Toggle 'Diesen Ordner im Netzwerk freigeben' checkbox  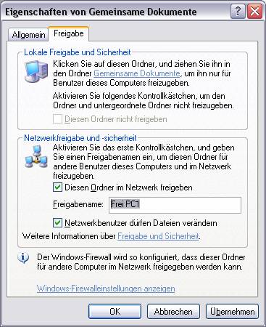point(57,187)
